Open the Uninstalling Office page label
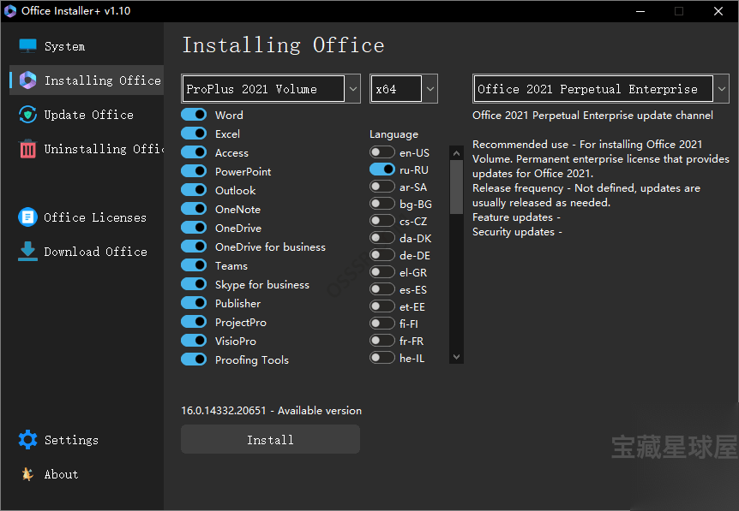 click(x=104, y=149)
